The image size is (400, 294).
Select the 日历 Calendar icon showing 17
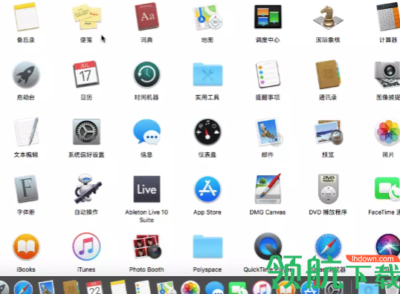(x=86, y=74)
